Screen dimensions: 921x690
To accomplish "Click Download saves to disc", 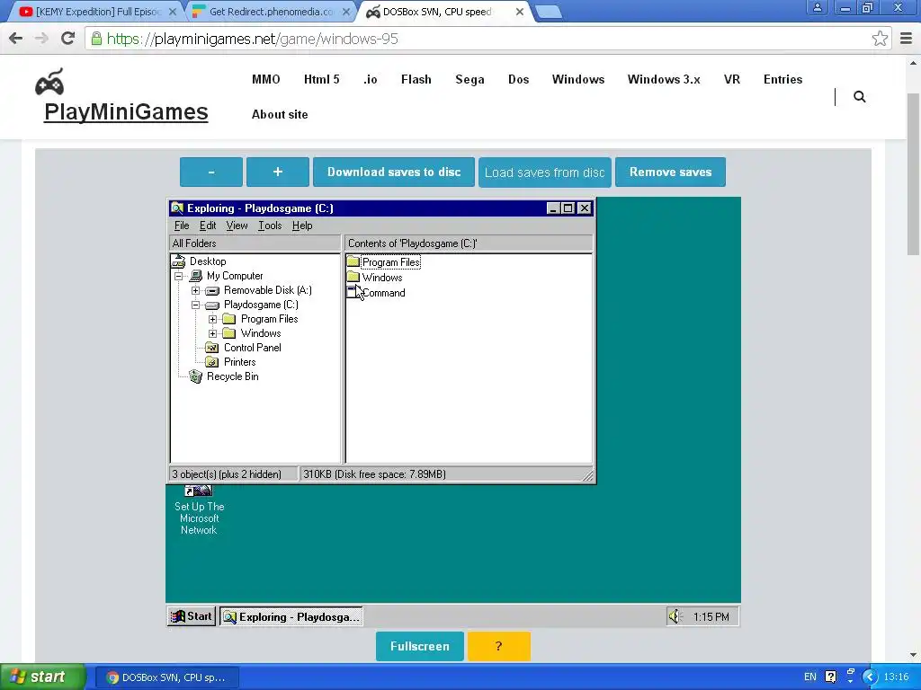I will pos(394,172).
